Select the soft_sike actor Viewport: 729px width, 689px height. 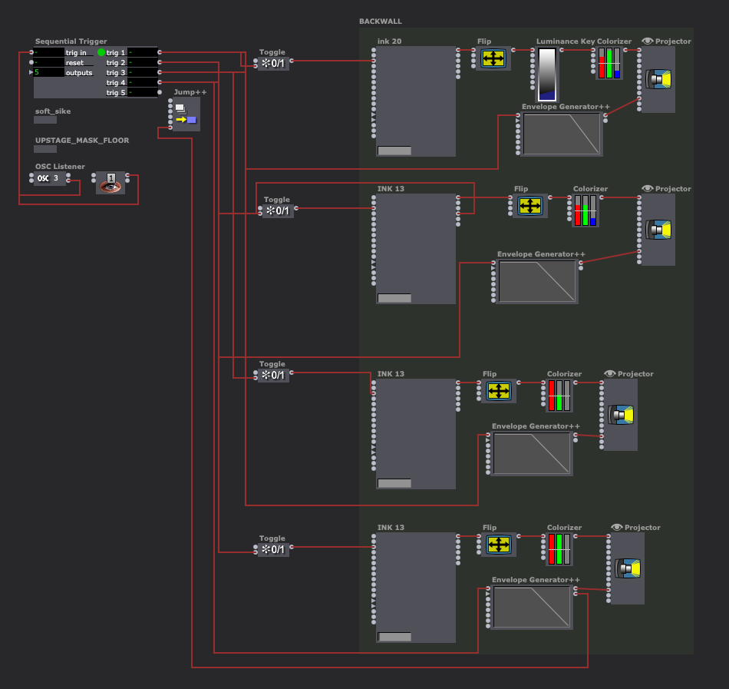(x=45, y=120)
